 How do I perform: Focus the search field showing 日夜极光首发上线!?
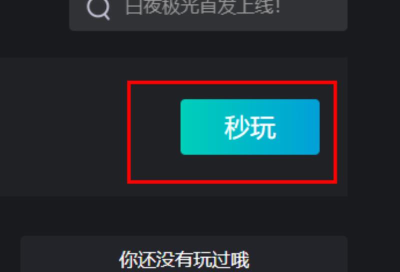point(208,14)
